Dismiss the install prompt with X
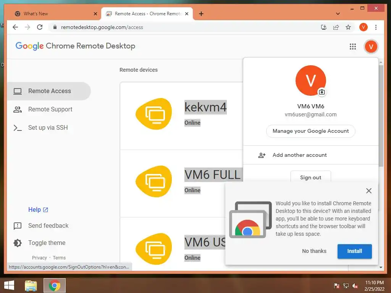The image size is (391, 293). (x=368, y=191)
